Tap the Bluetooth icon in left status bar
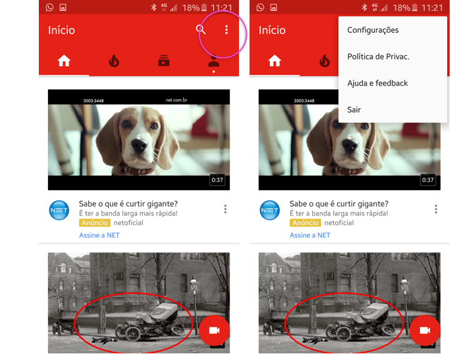 153,7
